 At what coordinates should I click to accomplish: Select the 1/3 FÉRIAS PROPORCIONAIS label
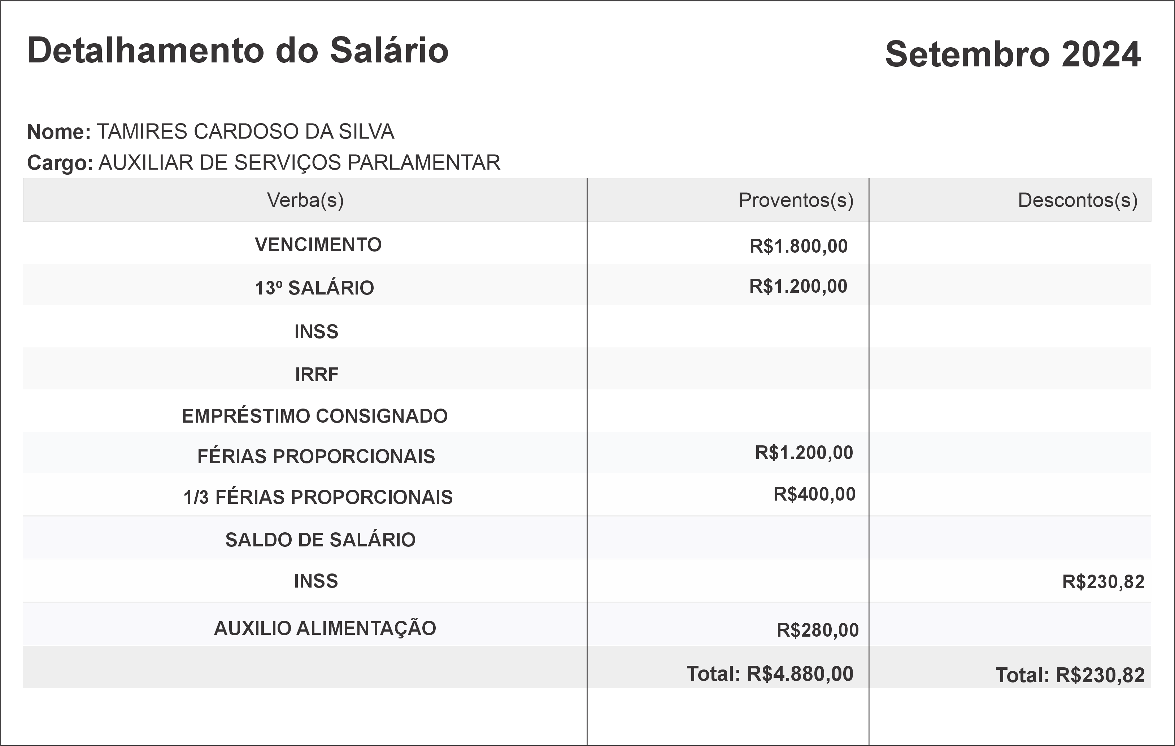[318, 497]
